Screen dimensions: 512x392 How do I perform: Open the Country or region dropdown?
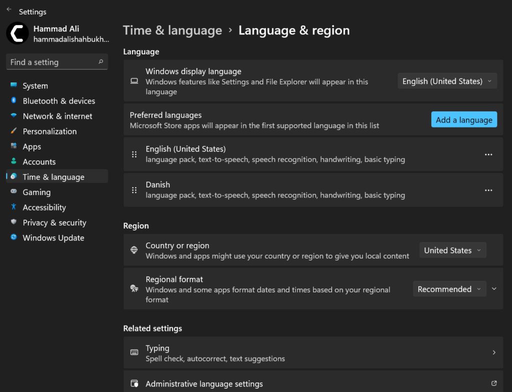click(452, 250)
